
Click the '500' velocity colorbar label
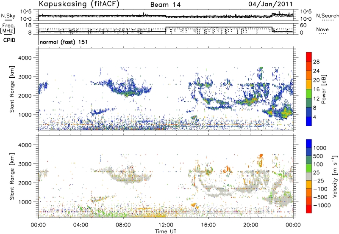(x=318, y=156)
